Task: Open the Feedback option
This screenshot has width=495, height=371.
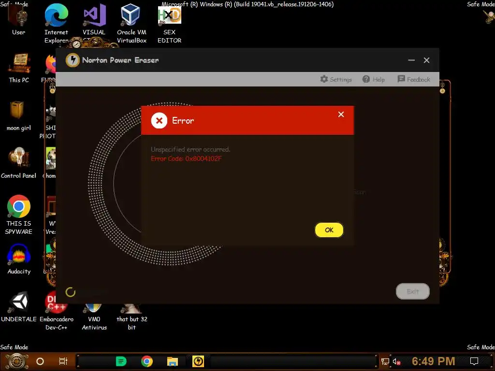Action: coord(414,79)
